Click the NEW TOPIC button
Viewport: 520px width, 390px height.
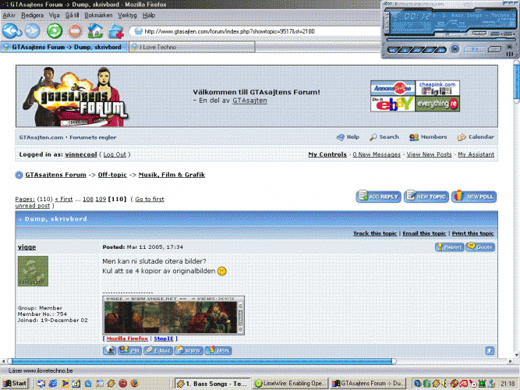click(x=426, y=197)
